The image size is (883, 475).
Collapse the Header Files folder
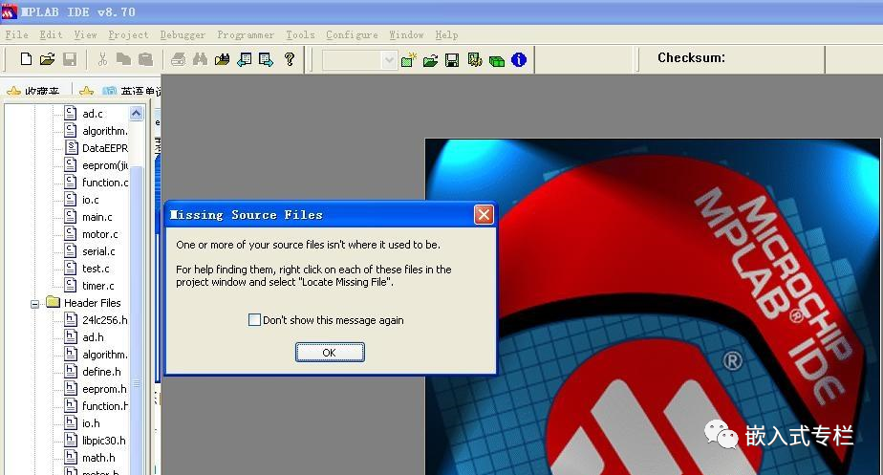[x=35, y=303]
